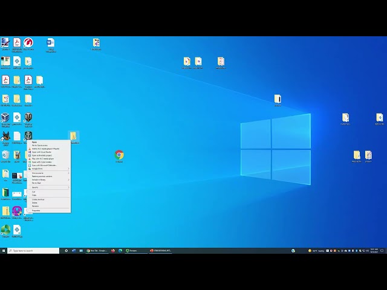
Task: Open the notification center icon
Action: (382, 251)
